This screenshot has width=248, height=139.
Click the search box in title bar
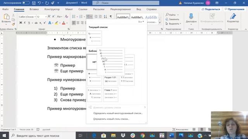(x=126, y=3)
